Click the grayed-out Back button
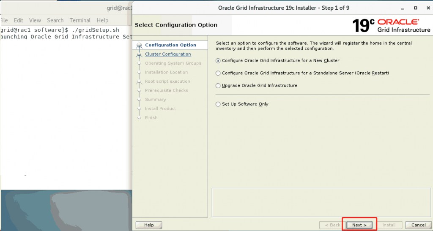This screenshot has height=231, width=433. (x=332, y=225)
